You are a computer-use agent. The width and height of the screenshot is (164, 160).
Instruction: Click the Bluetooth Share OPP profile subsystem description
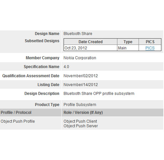pos(99,93)
